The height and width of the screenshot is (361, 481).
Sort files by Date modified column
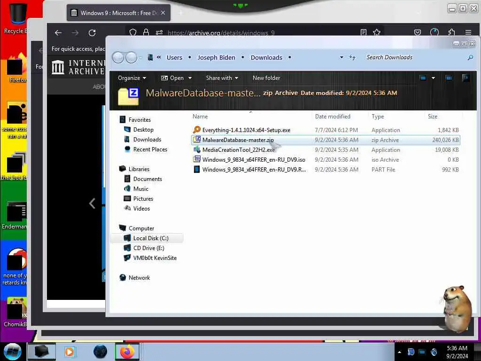coord(333,117)
